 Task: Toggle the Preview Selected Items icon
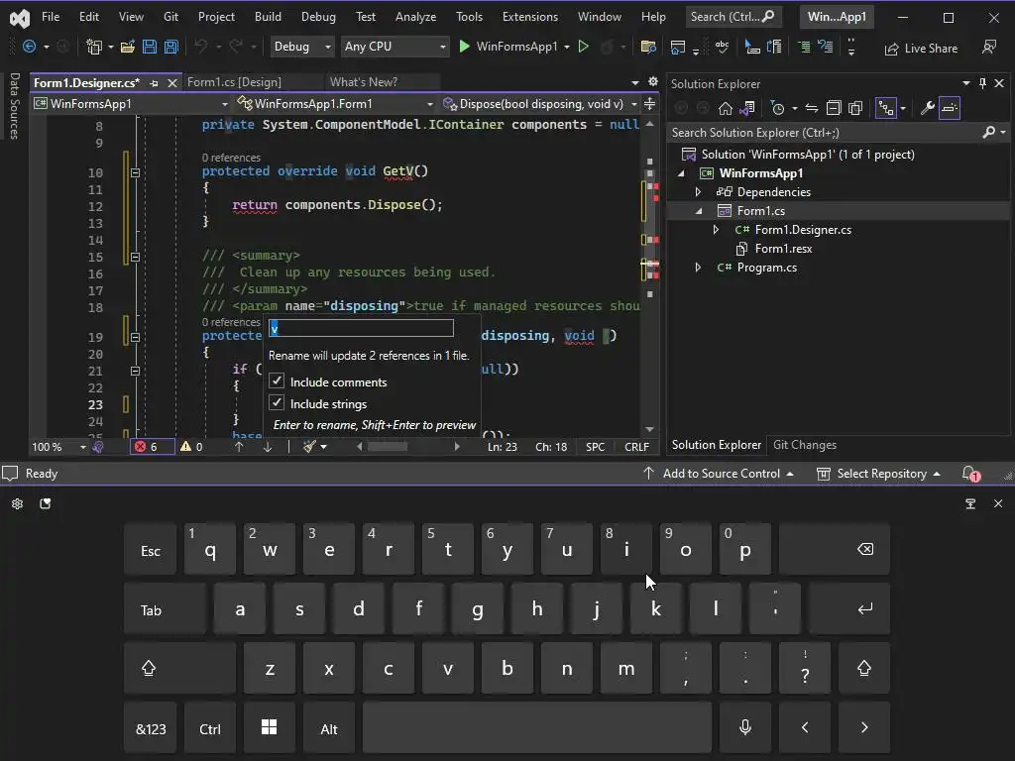950,108
